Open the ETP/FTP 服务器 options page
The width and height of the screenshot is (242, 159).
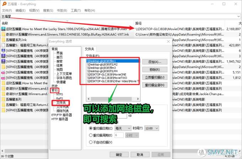[62, 115]
